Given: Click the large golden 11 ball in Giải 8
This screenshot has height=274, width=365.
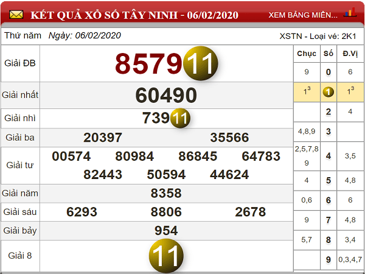Looking at the screenshot, I should coord(166,256).
